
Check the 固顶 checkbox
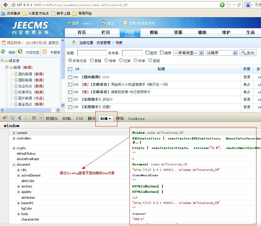(x=147, y=53)
